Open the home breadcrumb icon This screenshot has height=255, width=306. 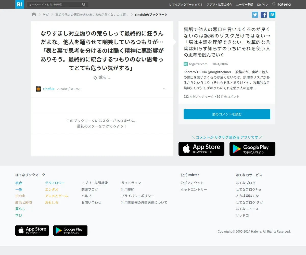click(34, 15)
